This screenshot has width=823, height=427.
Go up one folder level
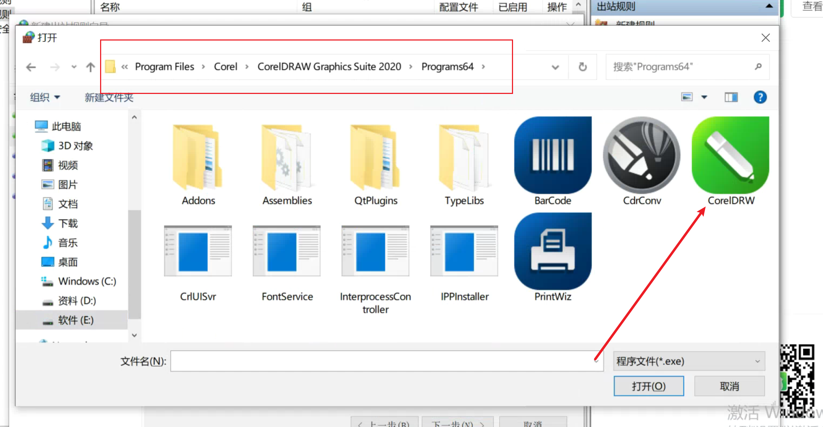90,67
